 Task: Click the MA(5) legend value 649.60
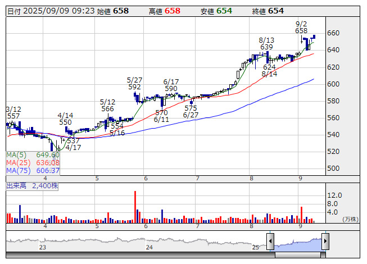(48, 155)
